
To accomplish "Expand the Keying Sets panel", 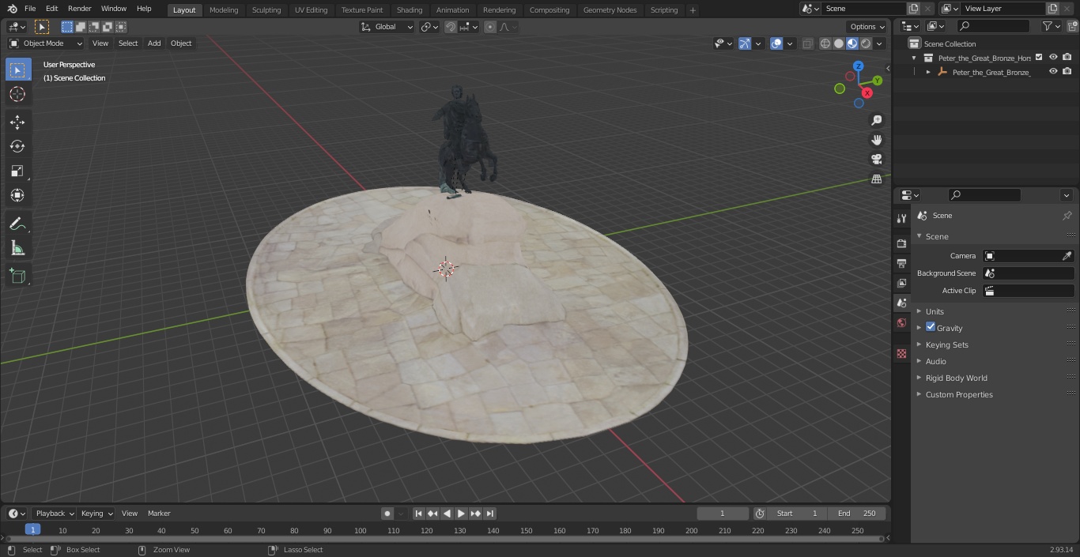I will click(x=947, y=344).
